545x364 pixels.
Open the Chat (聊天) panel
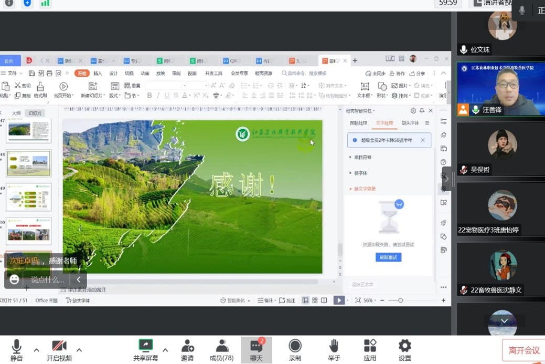point(256,347)
